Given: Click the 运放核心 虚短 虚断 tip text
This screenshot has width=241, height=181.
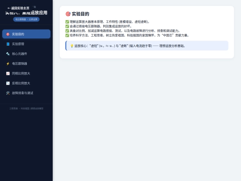Looking at the screenshot, I should [130, 46].
